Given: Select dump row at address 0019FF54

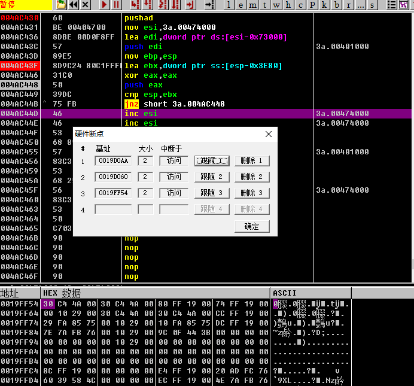Looking at the screenshot, I should point(175,304).
